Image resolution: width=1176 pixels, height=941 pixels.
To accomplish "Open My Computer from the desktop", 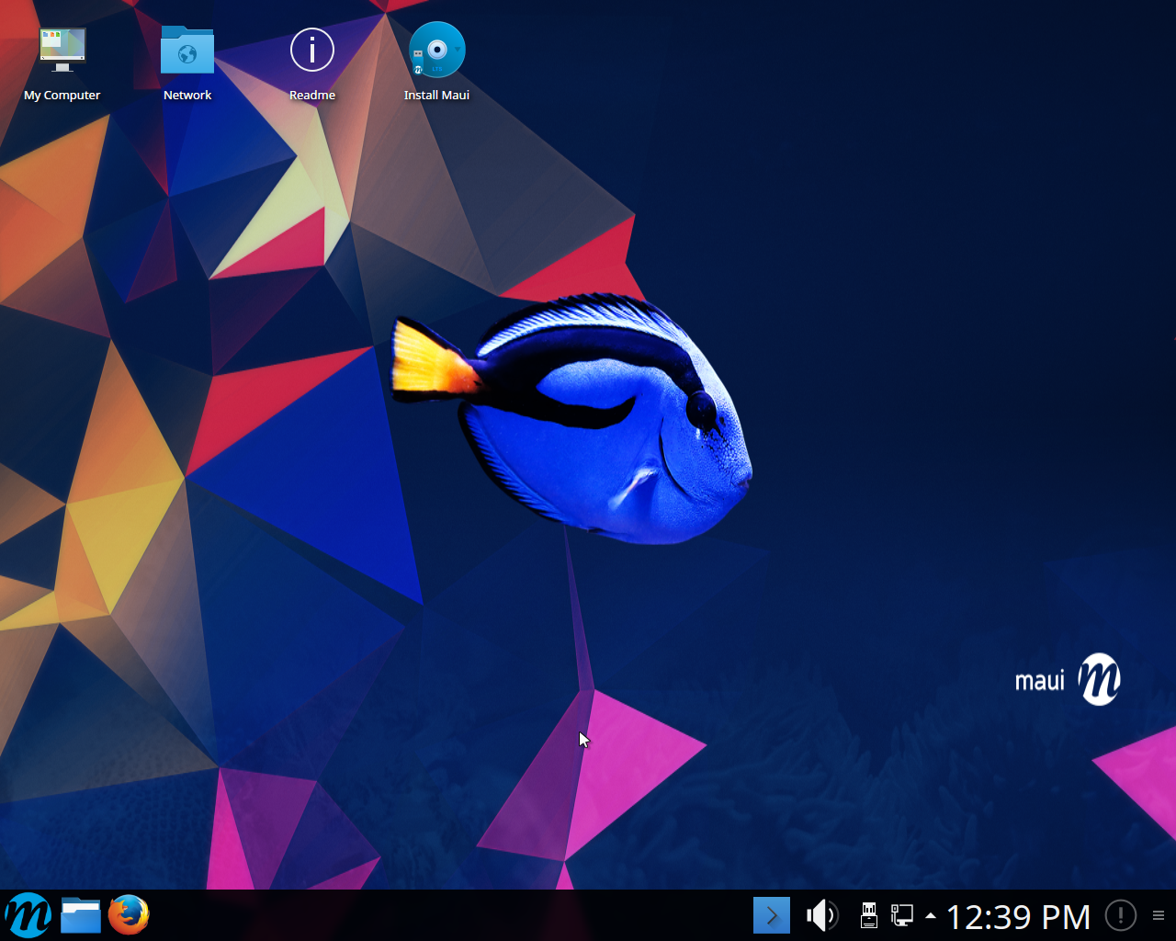I will point(62,51).
